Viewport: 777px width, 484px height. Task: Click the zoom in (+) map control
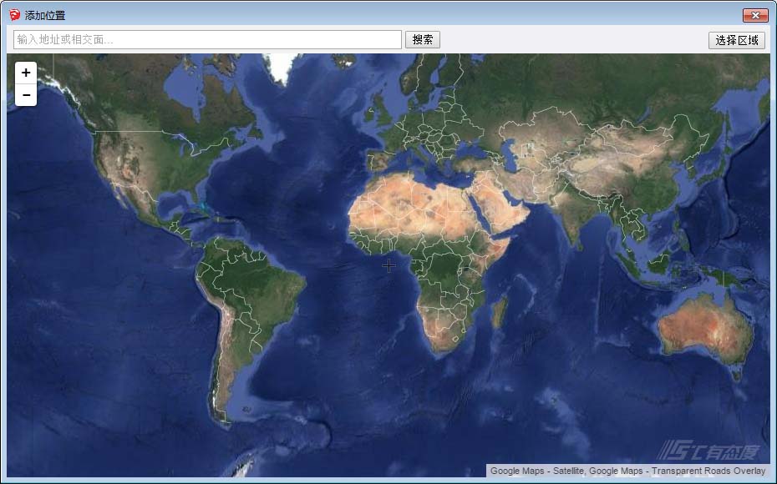(26, 73)
